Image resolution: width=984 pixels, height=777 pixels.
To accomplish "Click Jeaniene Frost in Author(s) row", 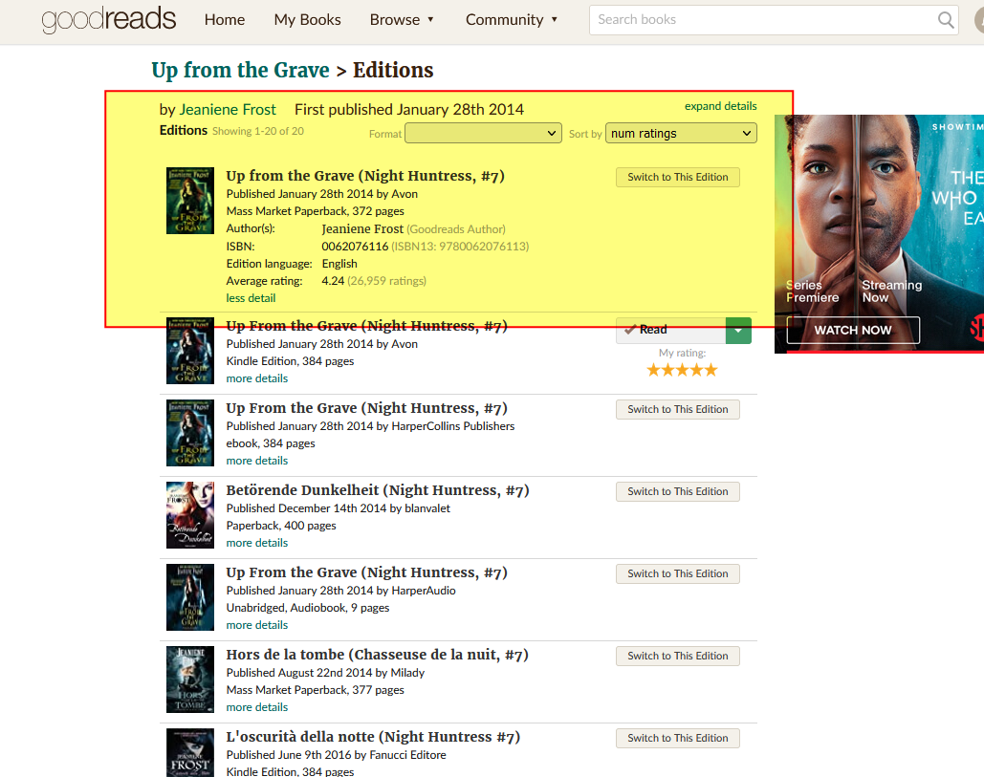I will pos(362,229).
